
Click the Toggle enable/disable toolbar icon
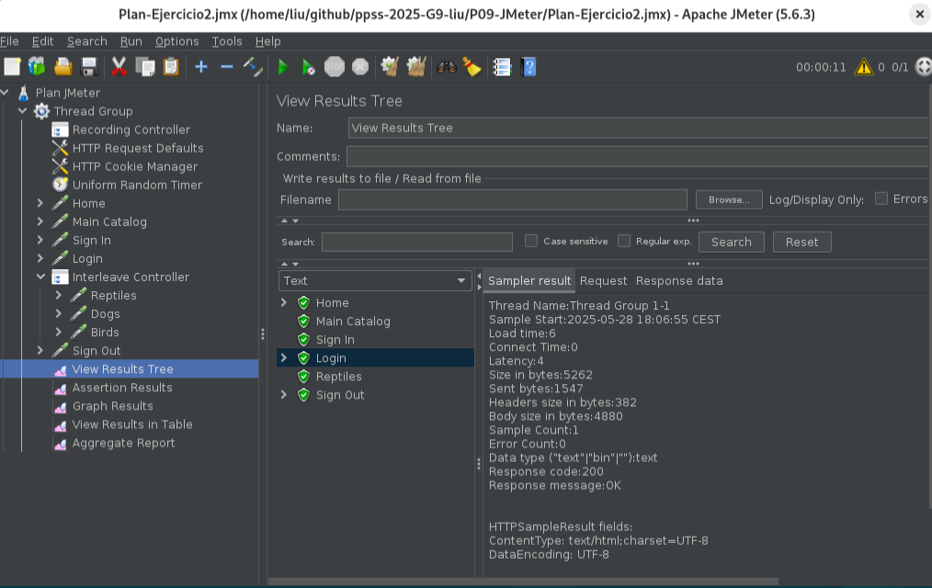(253, 67)
